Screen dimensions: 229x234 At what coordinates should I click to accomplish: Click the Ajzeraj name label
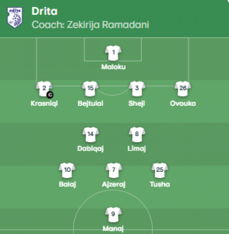click(x=114, y=184)
